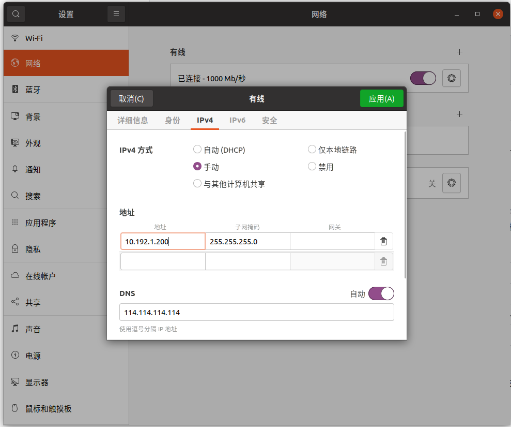Open gear settings next to 关 label

pyautogui.click(x=452, y=183)
